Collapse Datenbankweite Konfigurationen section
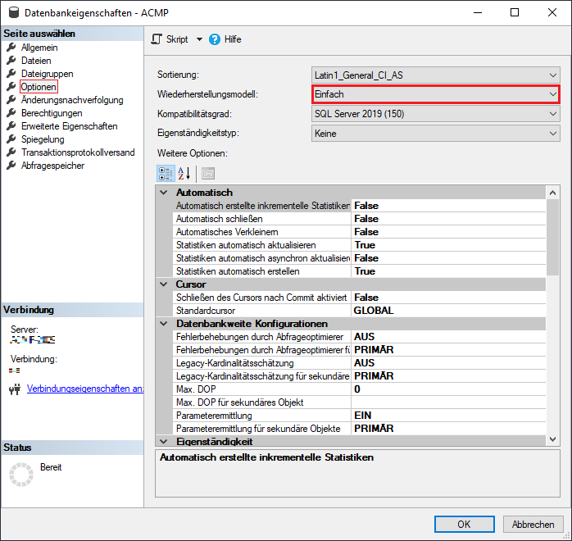572x541 pixels. coord(164,324)
